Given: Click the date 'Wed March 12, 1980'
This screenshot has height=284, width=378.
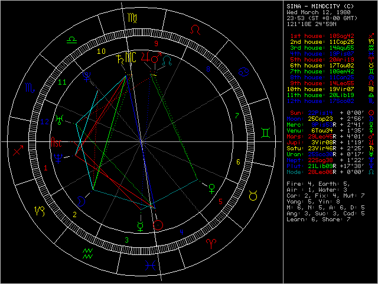Looking at the screenshot, I should 319,12.
